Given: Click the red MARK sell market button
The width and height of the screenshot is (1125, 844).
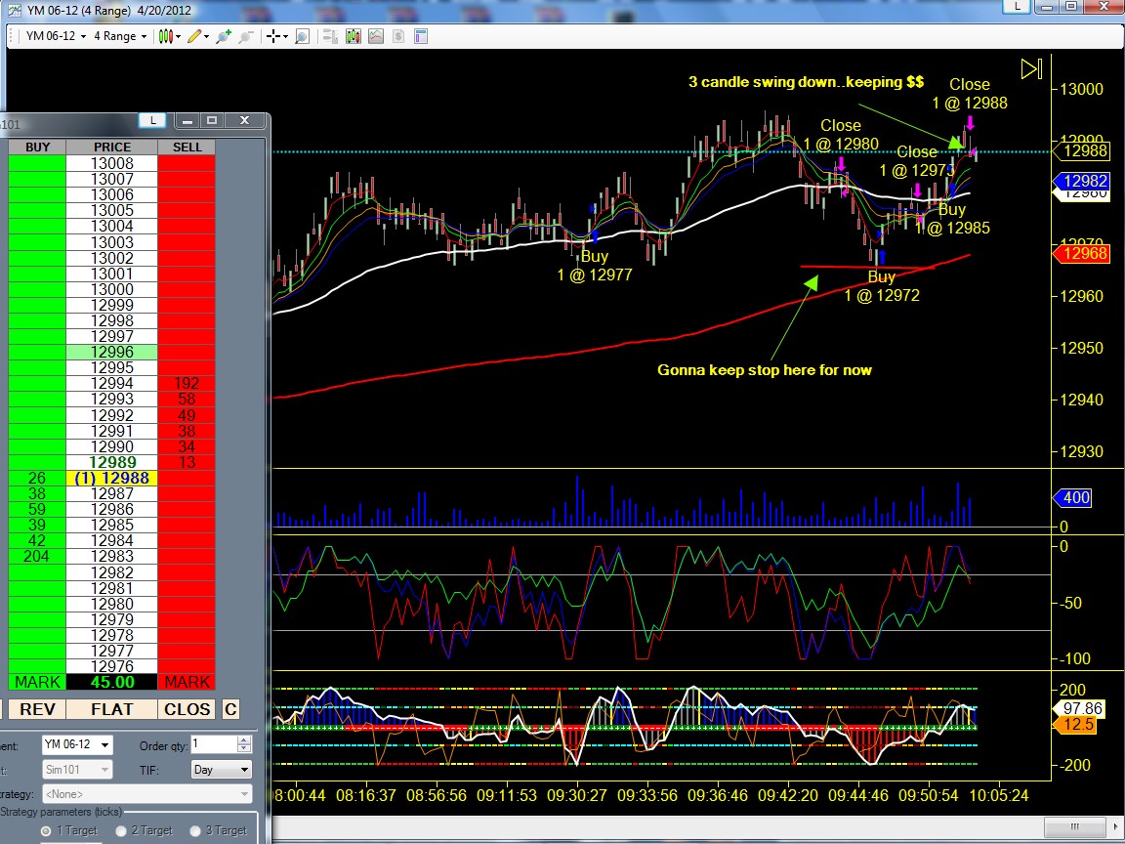Looking at the screenshot, I should click(187, 682).
